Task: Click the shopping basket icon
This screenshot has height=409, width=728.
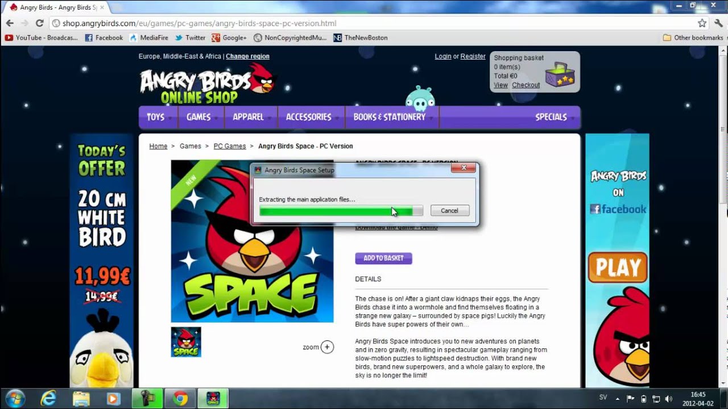Action: point(560,74)
